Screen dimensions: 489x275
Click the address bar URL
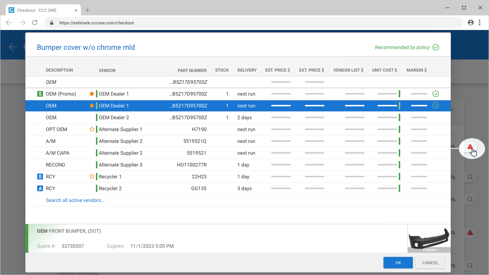(x=97, y=23)
